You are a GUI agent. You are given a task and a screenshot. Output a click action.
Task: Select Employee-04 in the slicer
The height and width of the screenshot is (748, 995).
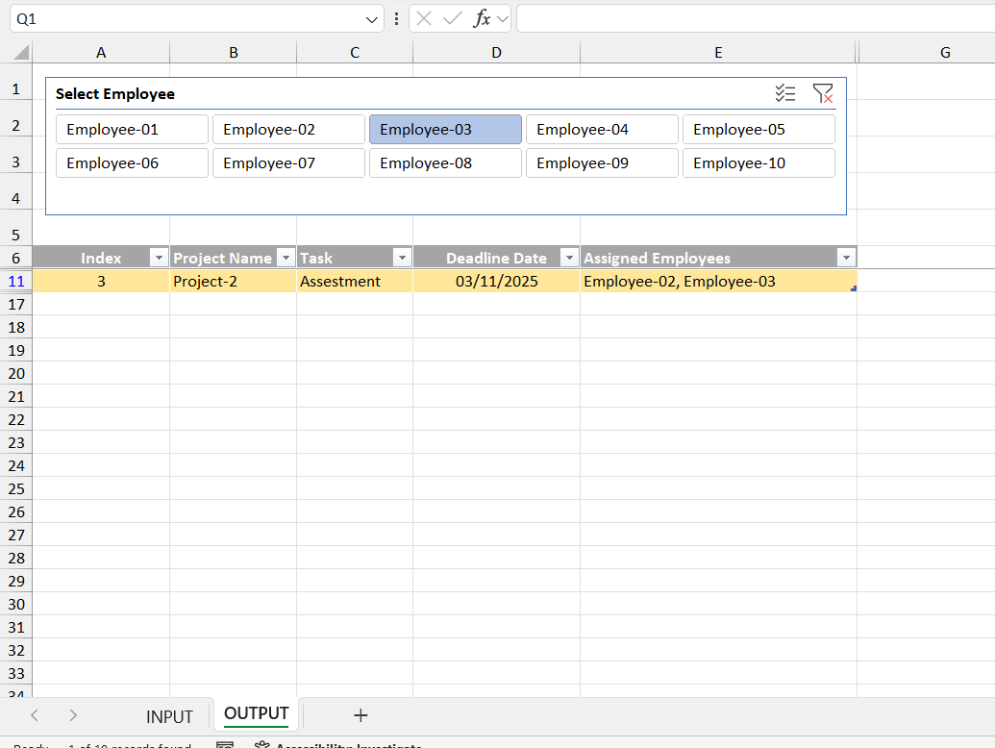[x=602, y=130]
